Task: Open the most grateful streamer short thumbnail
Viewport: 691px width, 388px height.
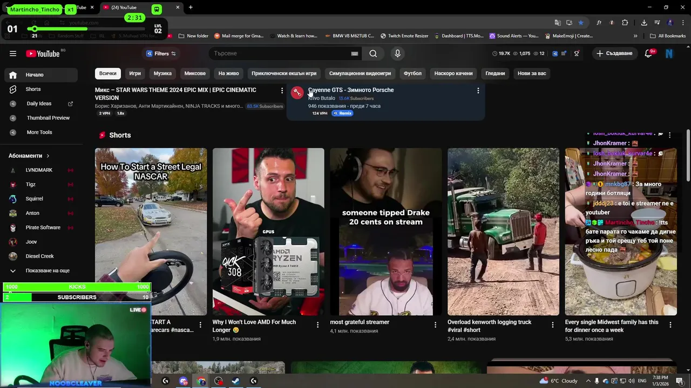Action: (x=386, y=232)
